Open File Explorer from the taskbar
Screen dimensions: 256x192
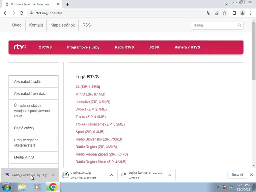pos(22,187)
